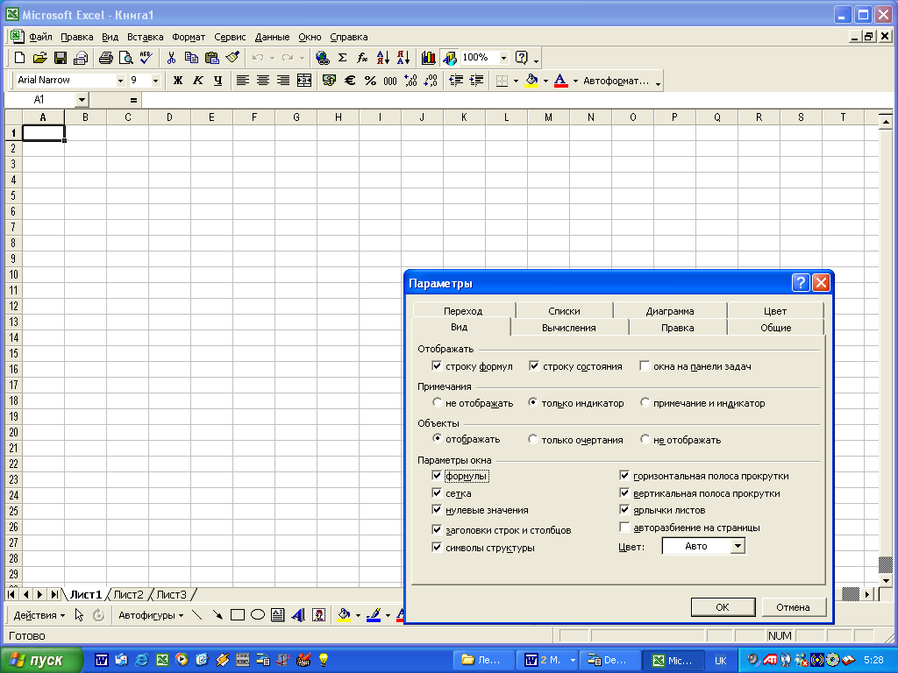Align text left icon
Screen dimensions: 898x673
243,81
